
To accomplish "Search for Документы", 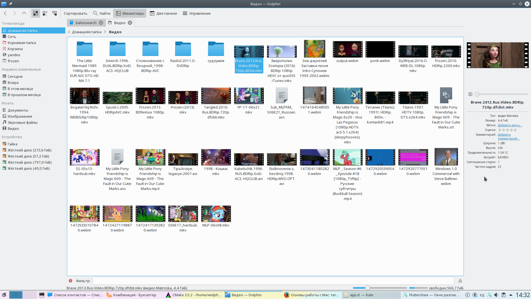I will 18,110.
